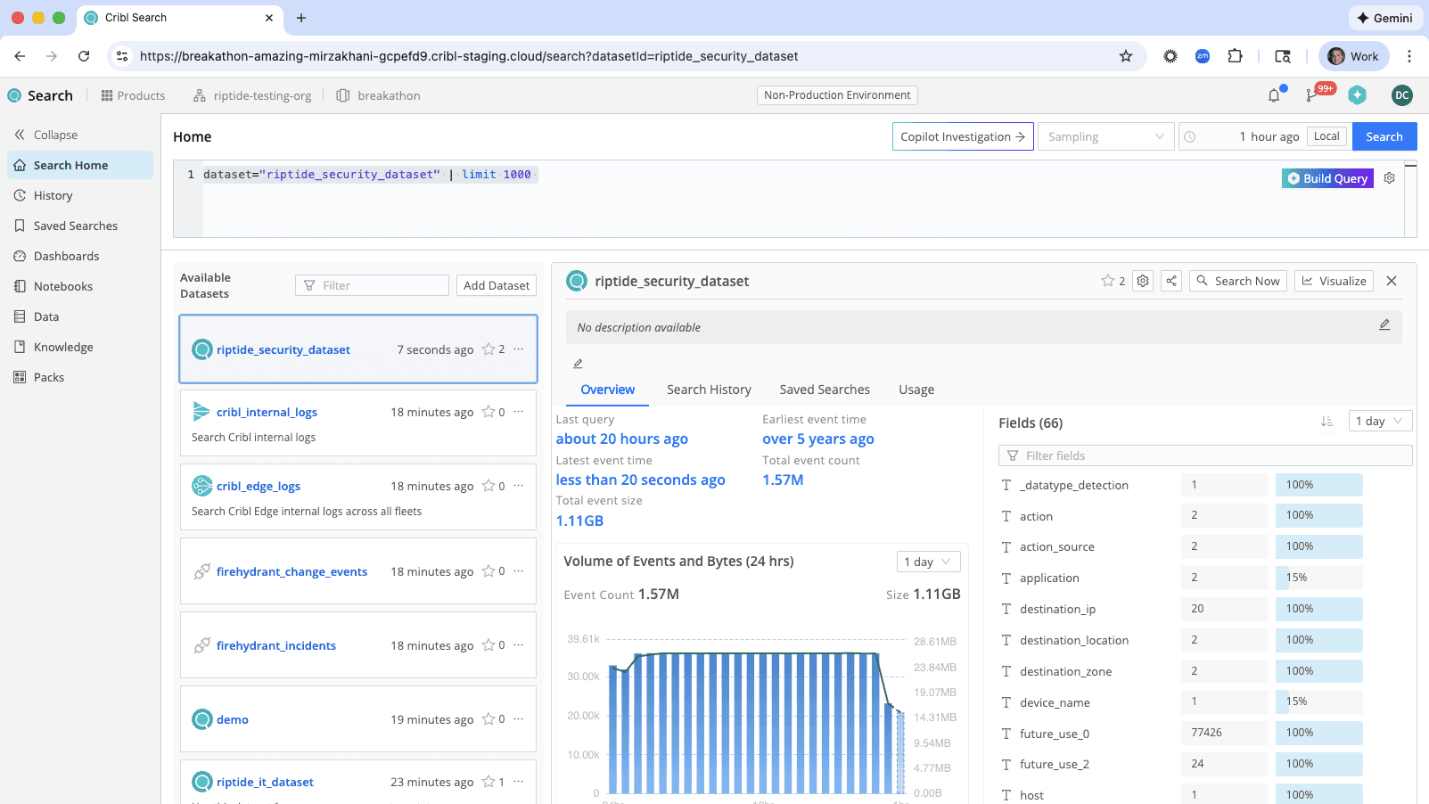Click the Add Dataset button

[x=497, y=285]
